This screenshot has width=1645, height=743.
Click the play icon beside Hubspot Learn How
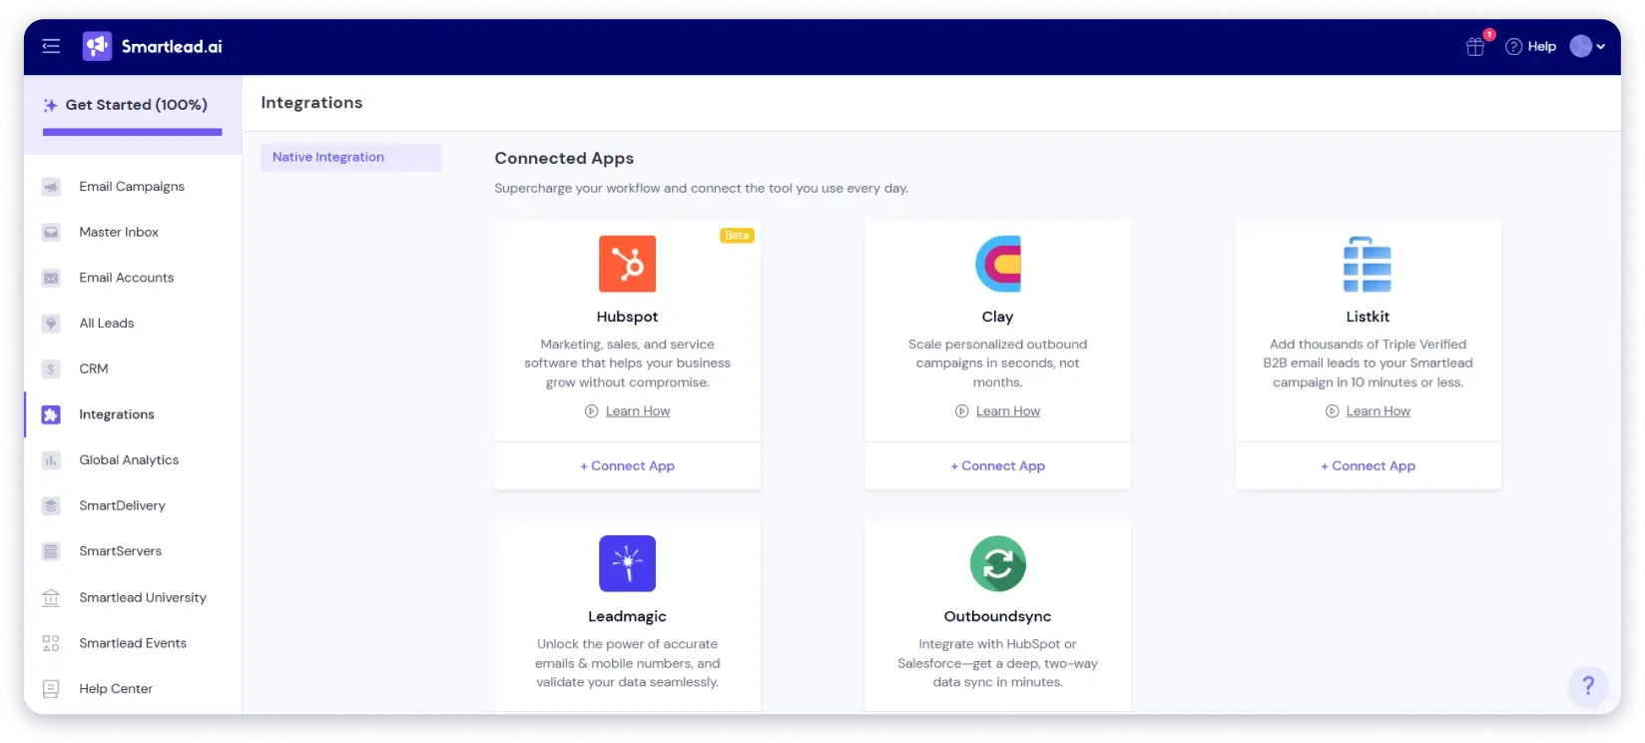[x=592, y=411]
